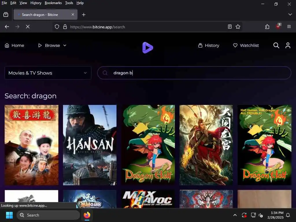The height and width of the screenshot is (222, 296).
Task: Open the Edit menu
Action: (x=13, y=3)
